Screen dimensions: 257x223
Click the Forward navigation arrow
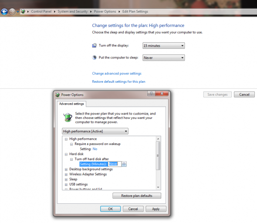click(12, 12)
